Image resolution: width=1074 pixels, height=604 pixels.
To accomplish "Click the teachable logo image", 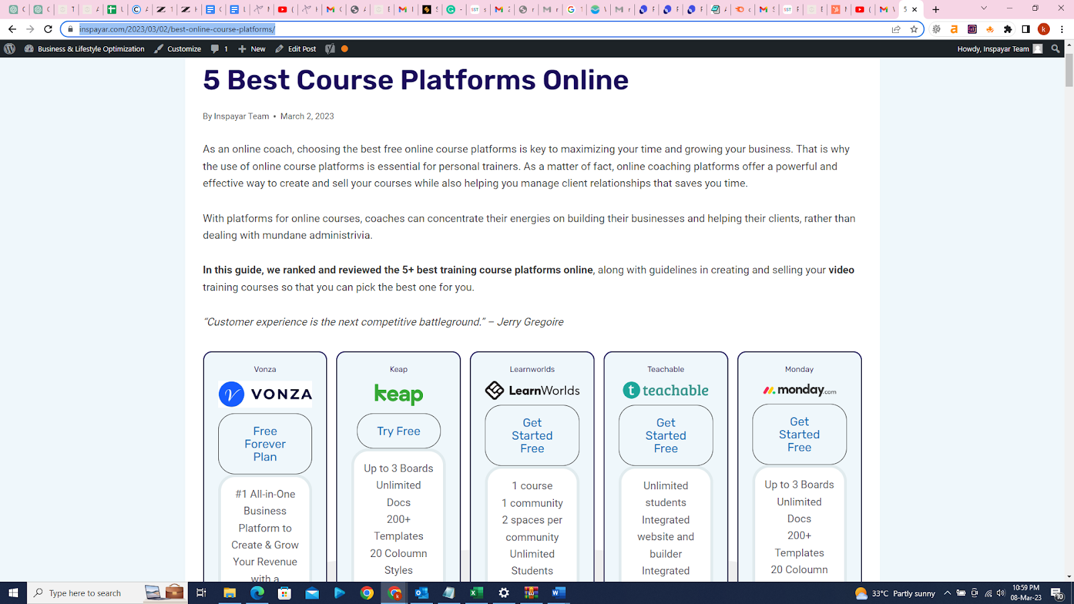I will click(x=666, y=390).
